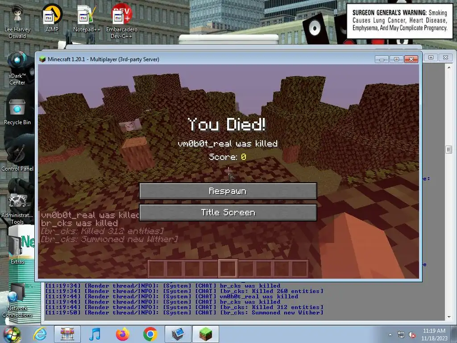The image size is (457, 343).
Task: Open Embarcadero Dev-C++ shortcut
Action: point(121,22)
